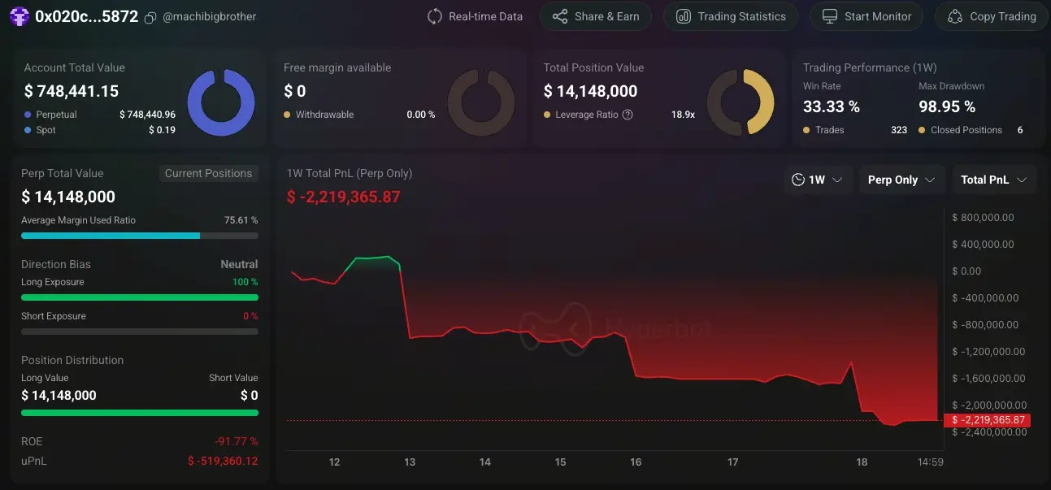Click the Average Margin Used Ratio bar
Viewport: 1051px width, 490px height.
click(140, 236)
